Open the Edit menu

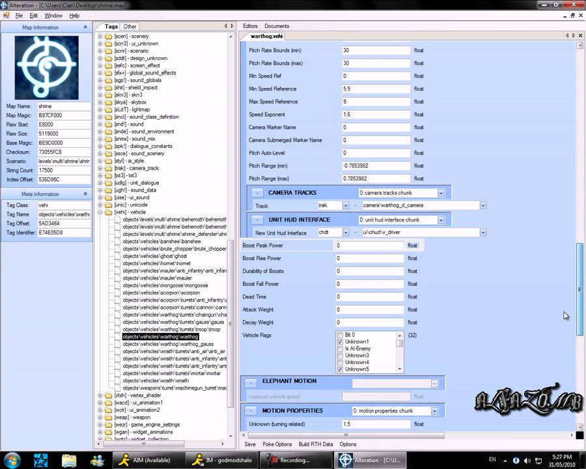tap(34, 16)
